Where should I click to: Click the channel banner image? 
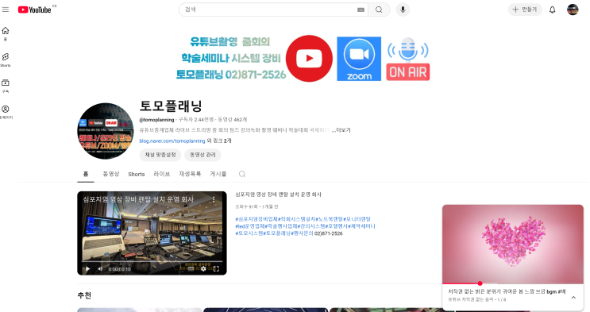(x=303, y=58)
